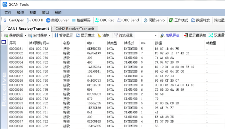Screen dimensions: 225x129
Task: Switch to CAN2 Receive/Transmit tab
Action: 75,29
